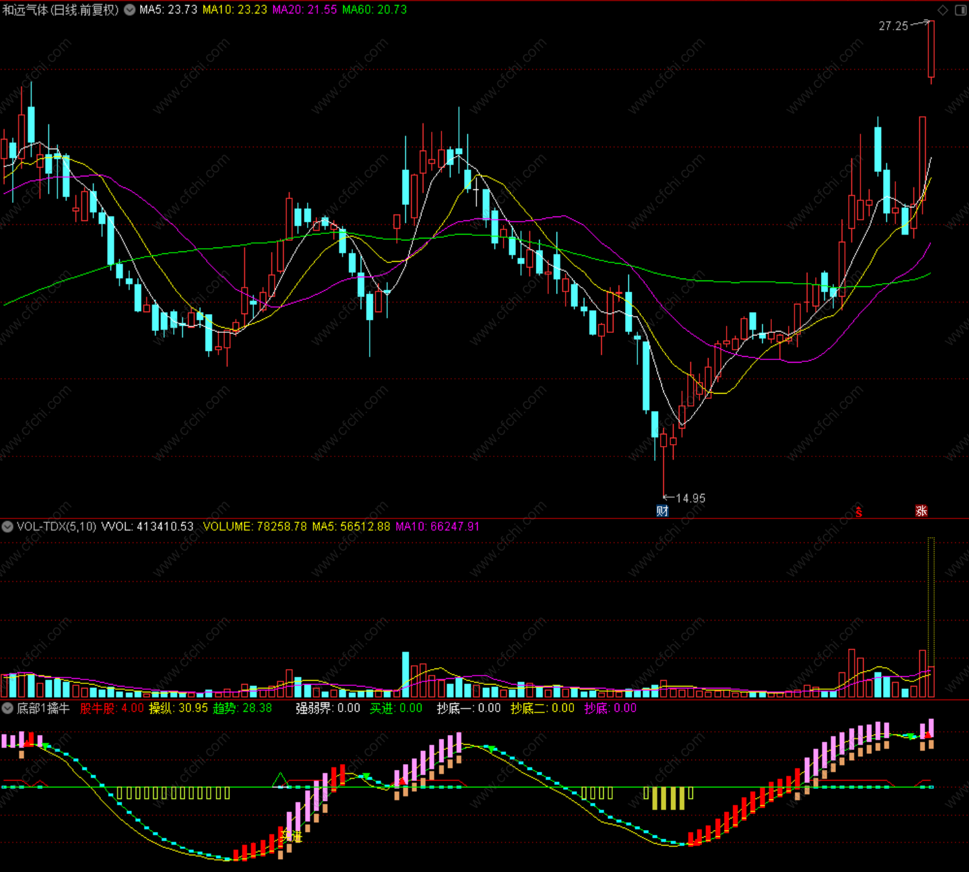The image size is (969, 872).
Task: Open the 底部1擒牛 indicator dropdown arrow
Action: (8, 708)
